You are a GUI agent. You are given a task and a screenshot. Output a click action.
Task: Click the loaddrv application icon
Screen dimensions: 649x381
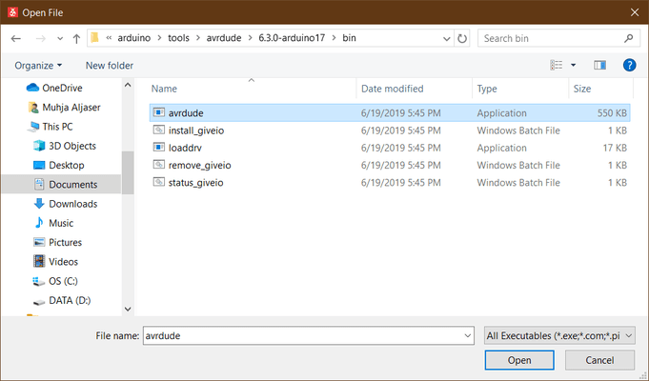pyautogui.click(x=159, y=148)
